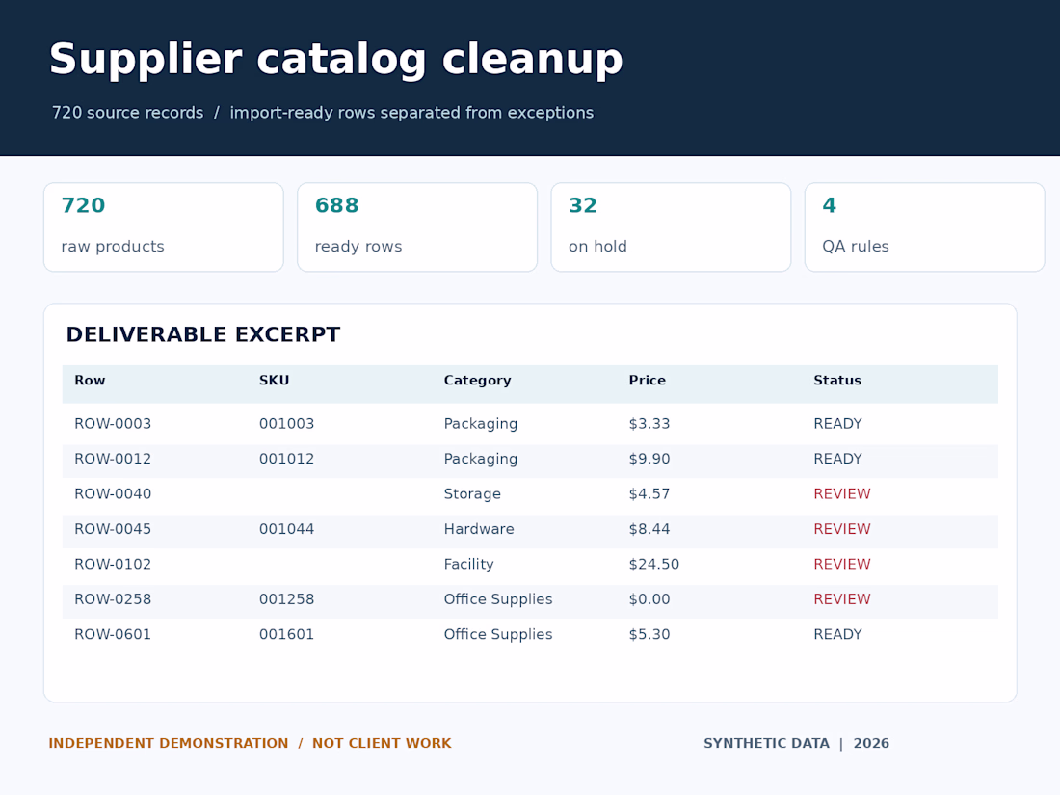
Task: Click the Row column header
Action: pyautogui.click(x=90, y=380)
